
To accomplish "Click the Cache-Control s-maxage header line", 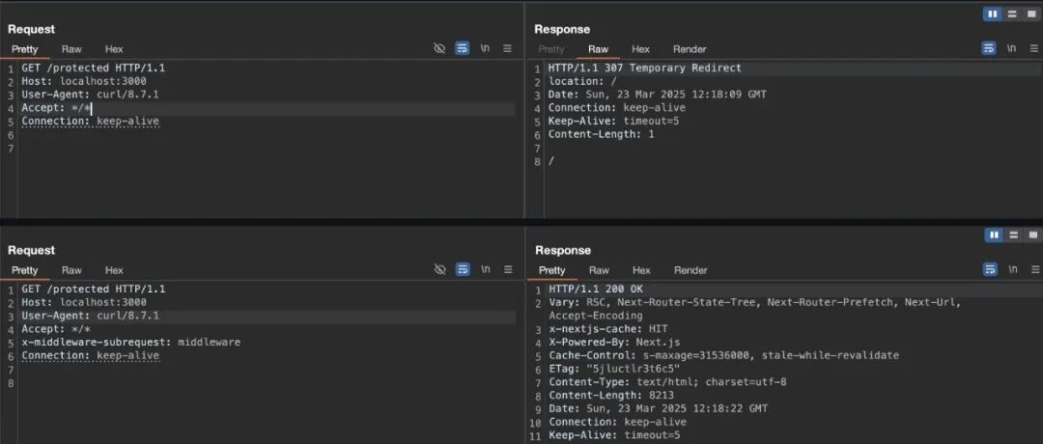I will (723, 355).
